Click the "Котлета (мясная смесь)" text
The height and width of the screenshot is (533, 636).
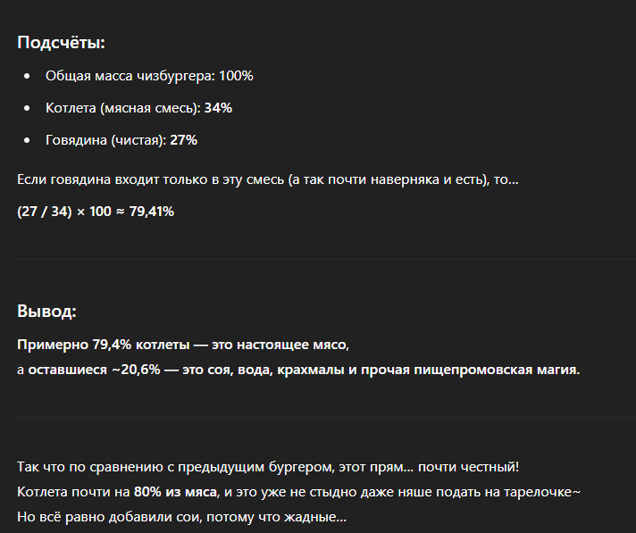123,108
